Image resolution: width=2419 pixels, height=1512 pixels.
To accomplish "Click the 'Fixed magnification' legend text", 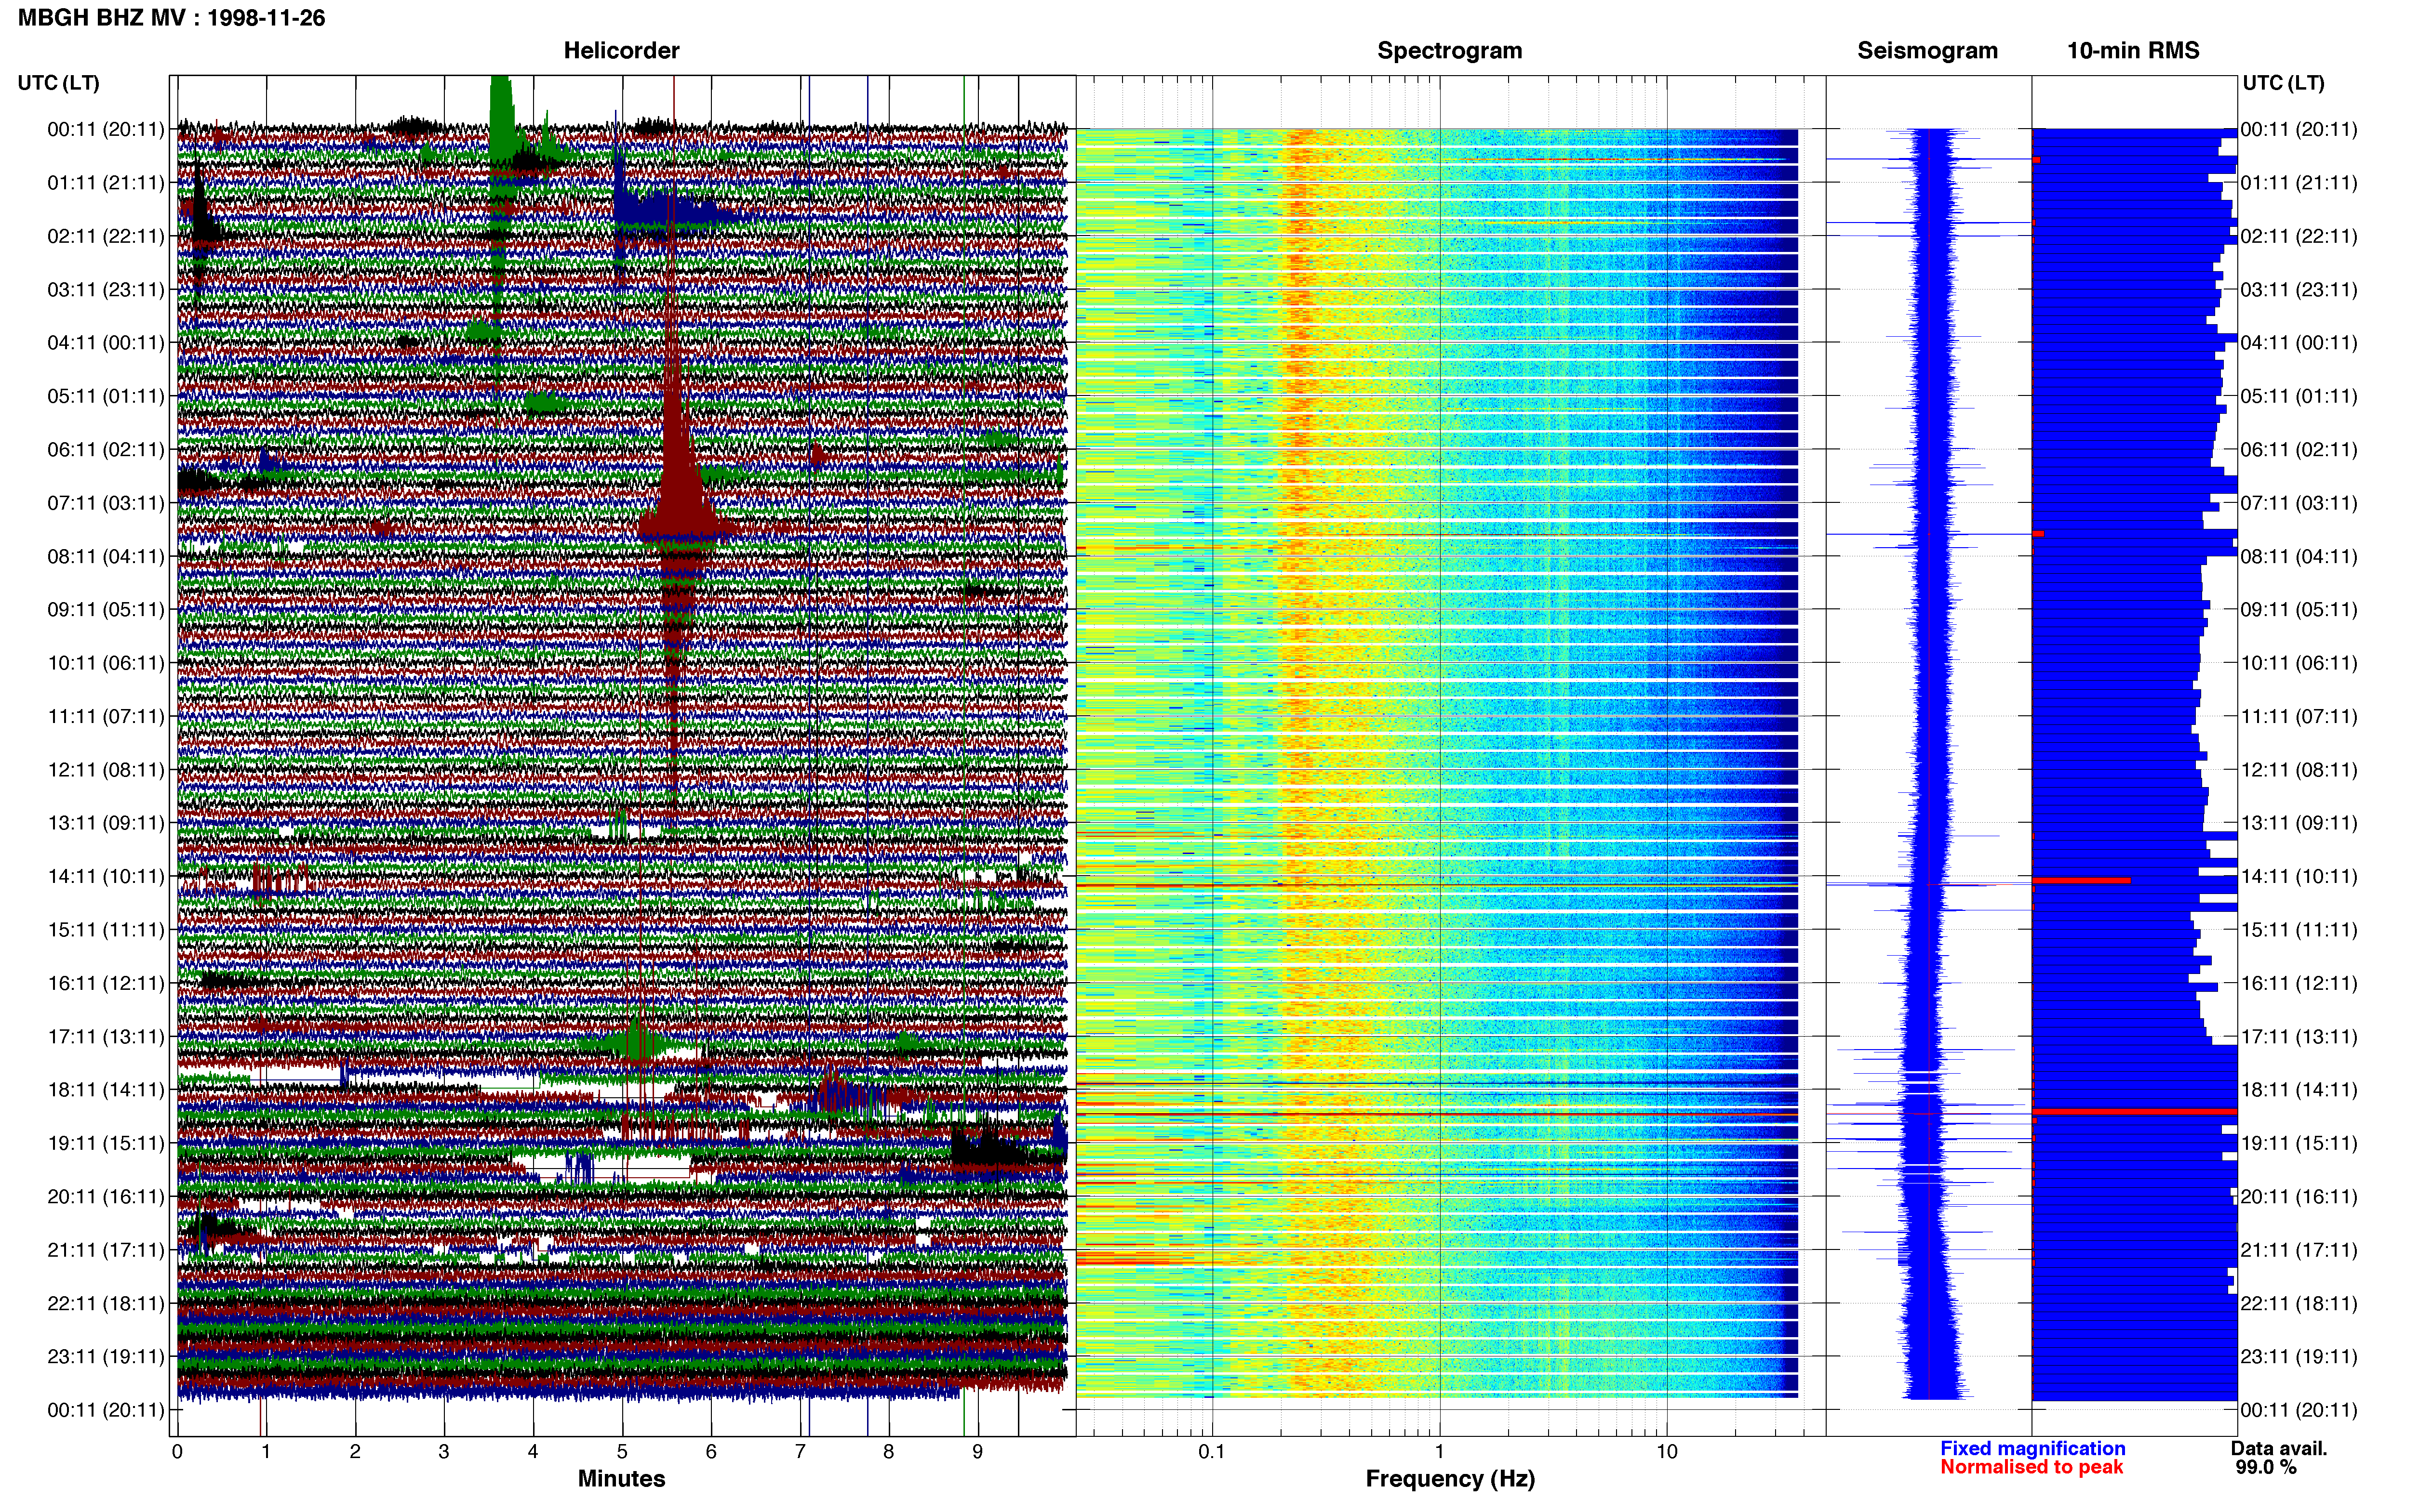I will (2032, 1448).
